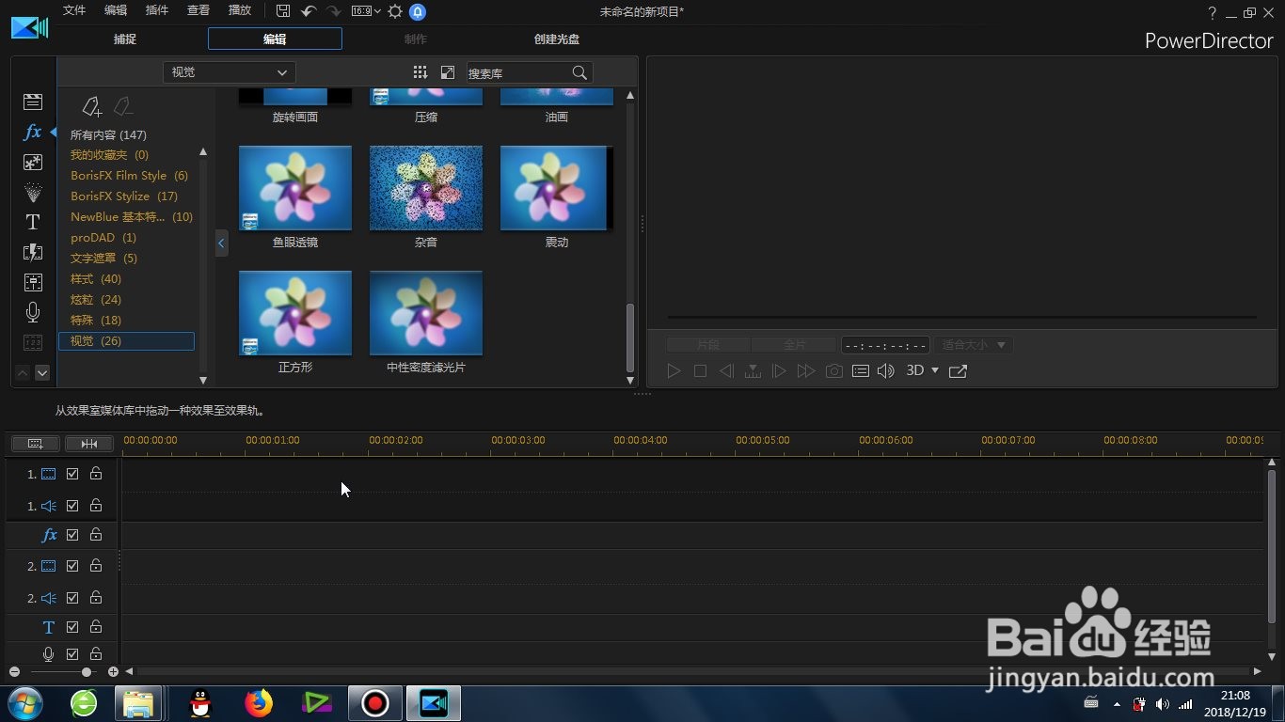Lock audio track 2 with its lock icon
The height and width of the screenshot is (722, 1285).
tap(95, 597)
